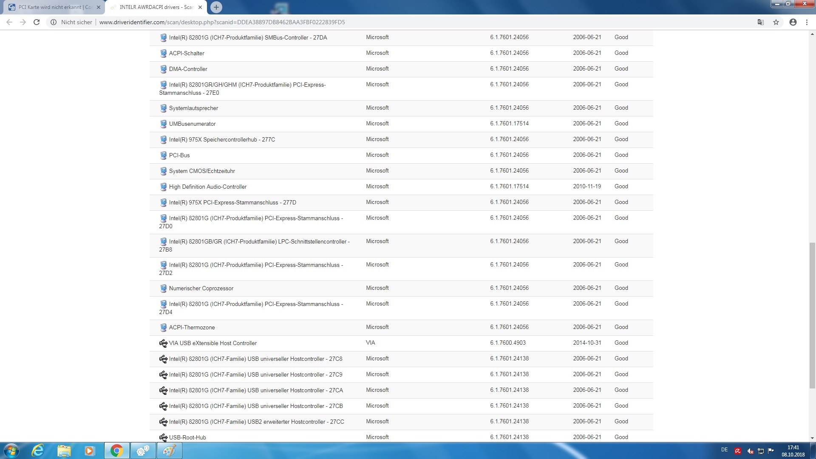Click the bookmark star icon
Viewport: 816px width, 459px height.
click(x=776, y=22)
